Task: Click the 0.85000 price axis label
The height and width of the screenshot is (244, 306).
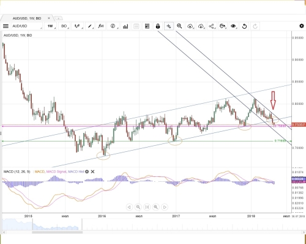Action: point(298,82)
